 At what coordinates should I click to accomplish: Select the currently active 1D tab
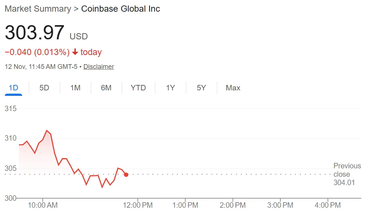click(13, 88)
